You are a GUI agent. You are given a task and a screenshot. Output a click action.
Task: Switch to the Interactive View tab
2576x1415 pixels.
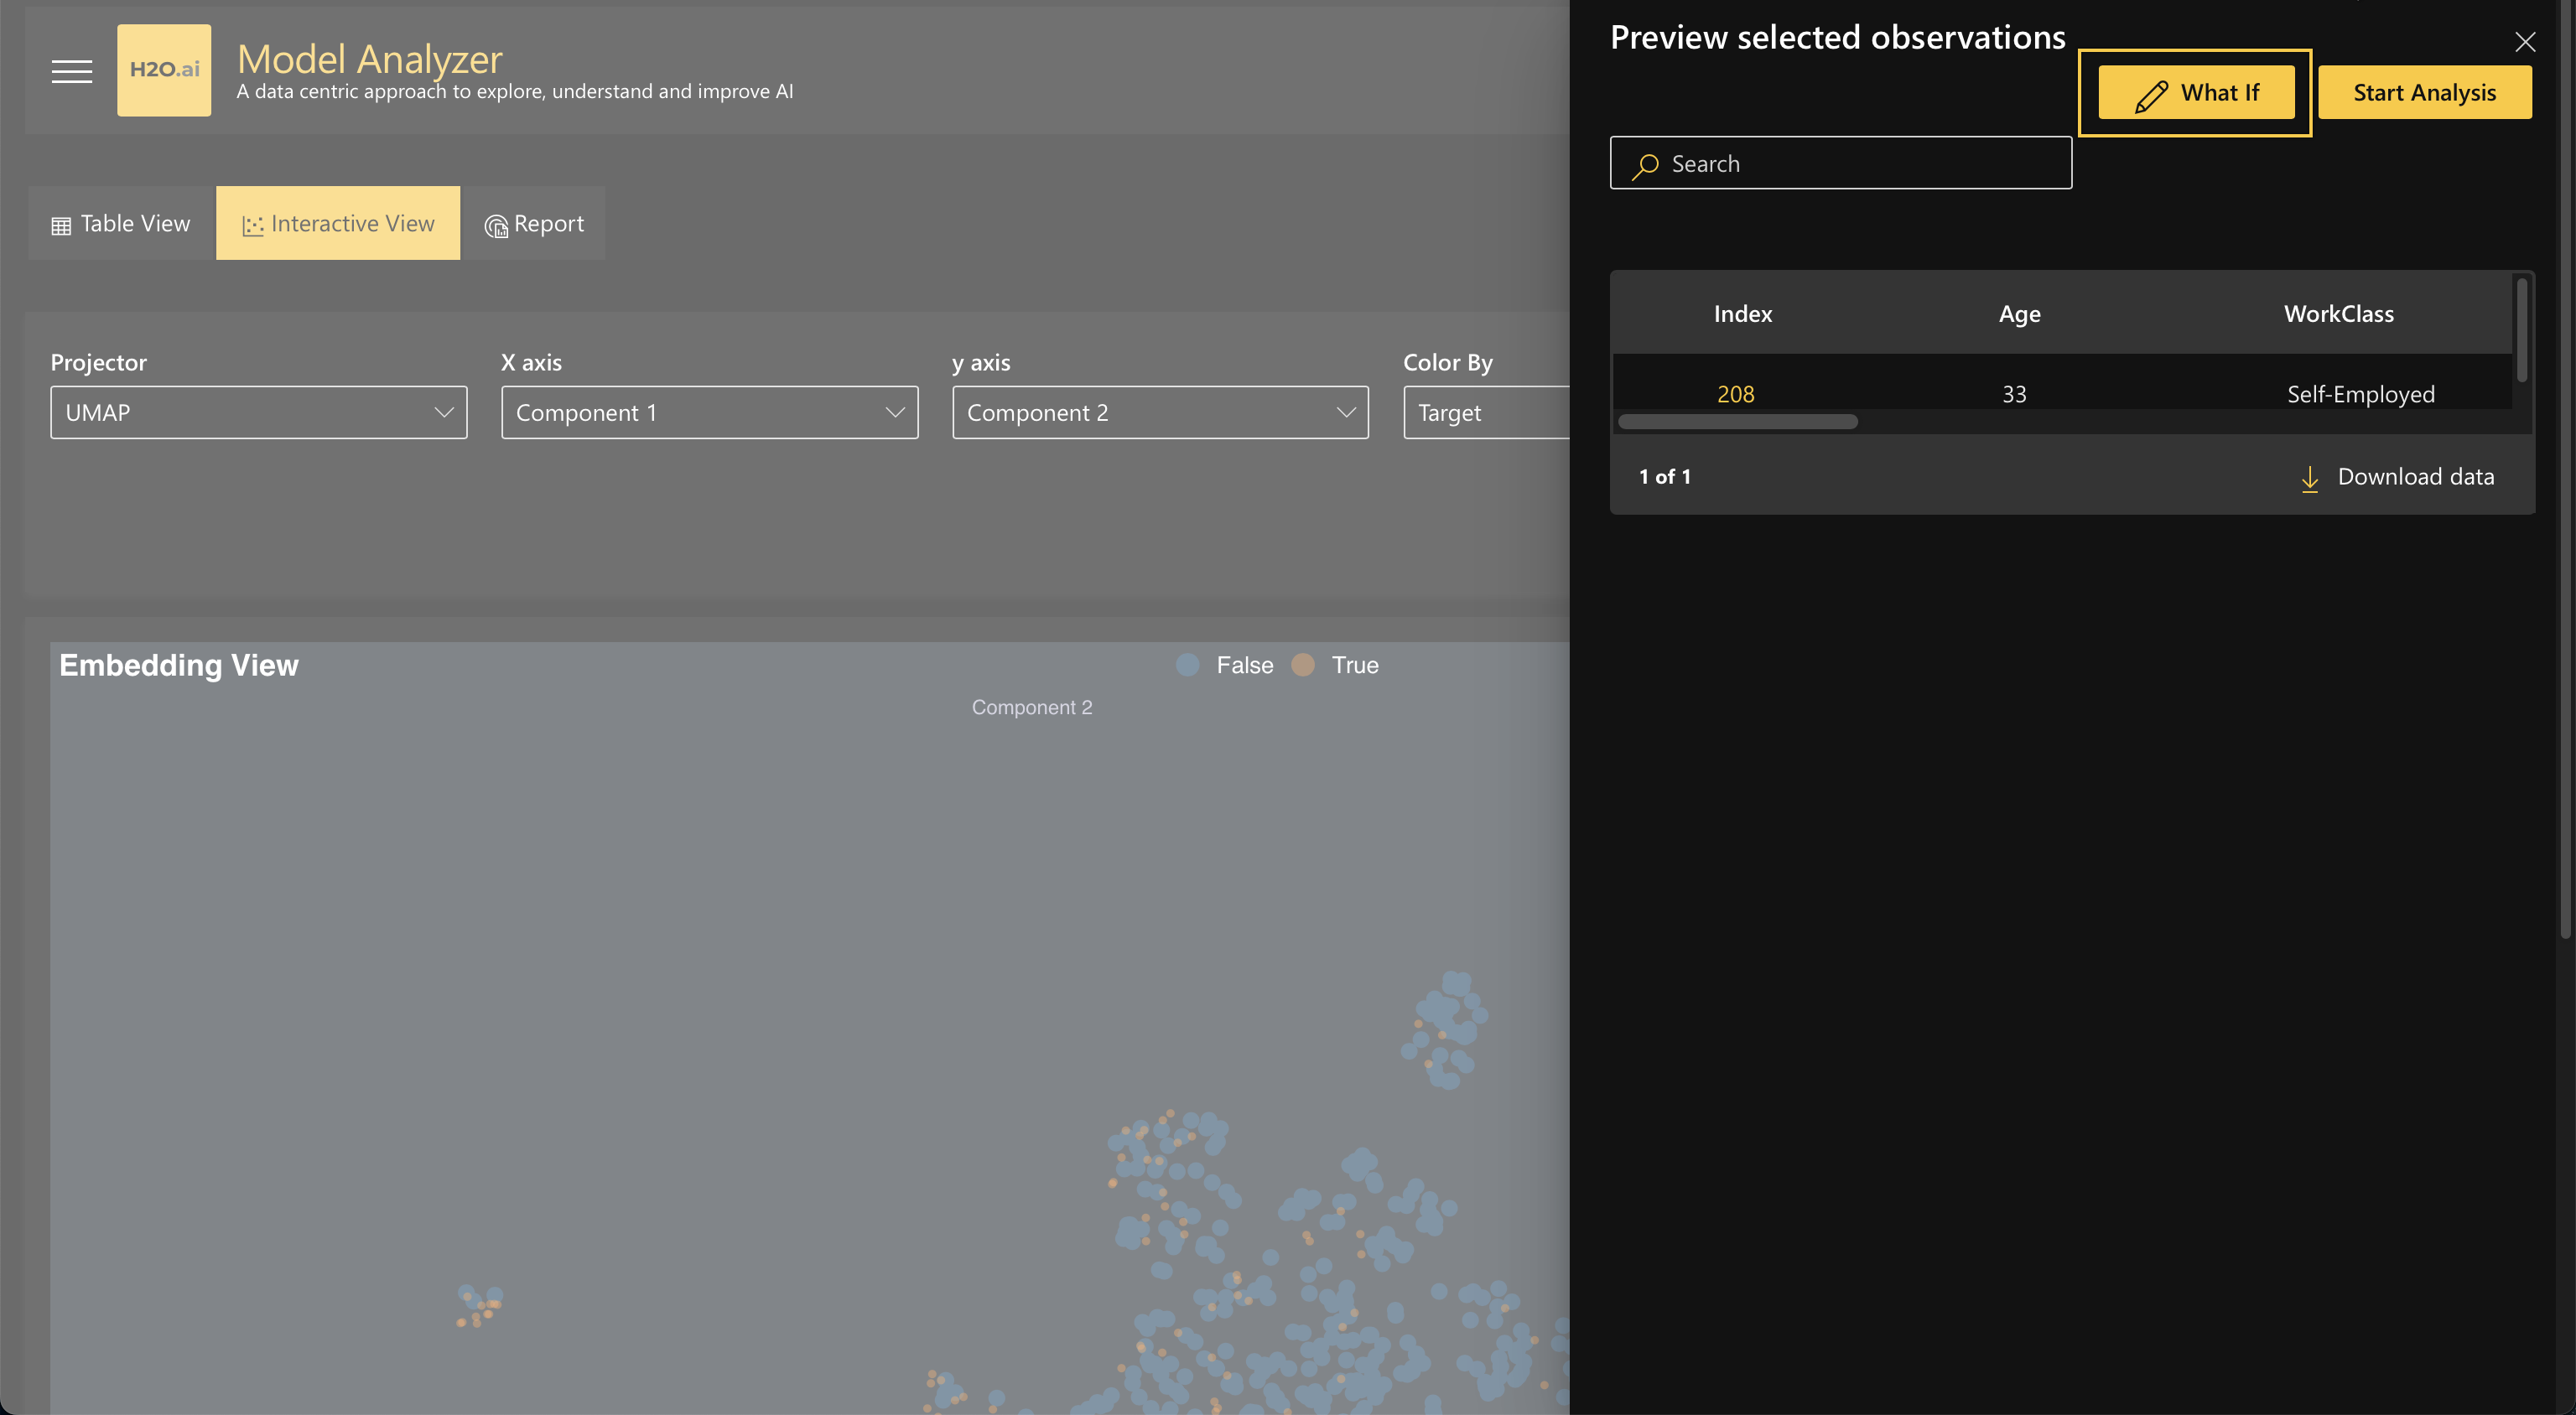338,223
